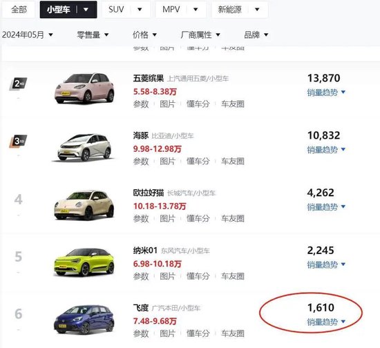380x348 pixels.
Task: Expand 销量趋势 for 飞度
Action: (326, 322)
